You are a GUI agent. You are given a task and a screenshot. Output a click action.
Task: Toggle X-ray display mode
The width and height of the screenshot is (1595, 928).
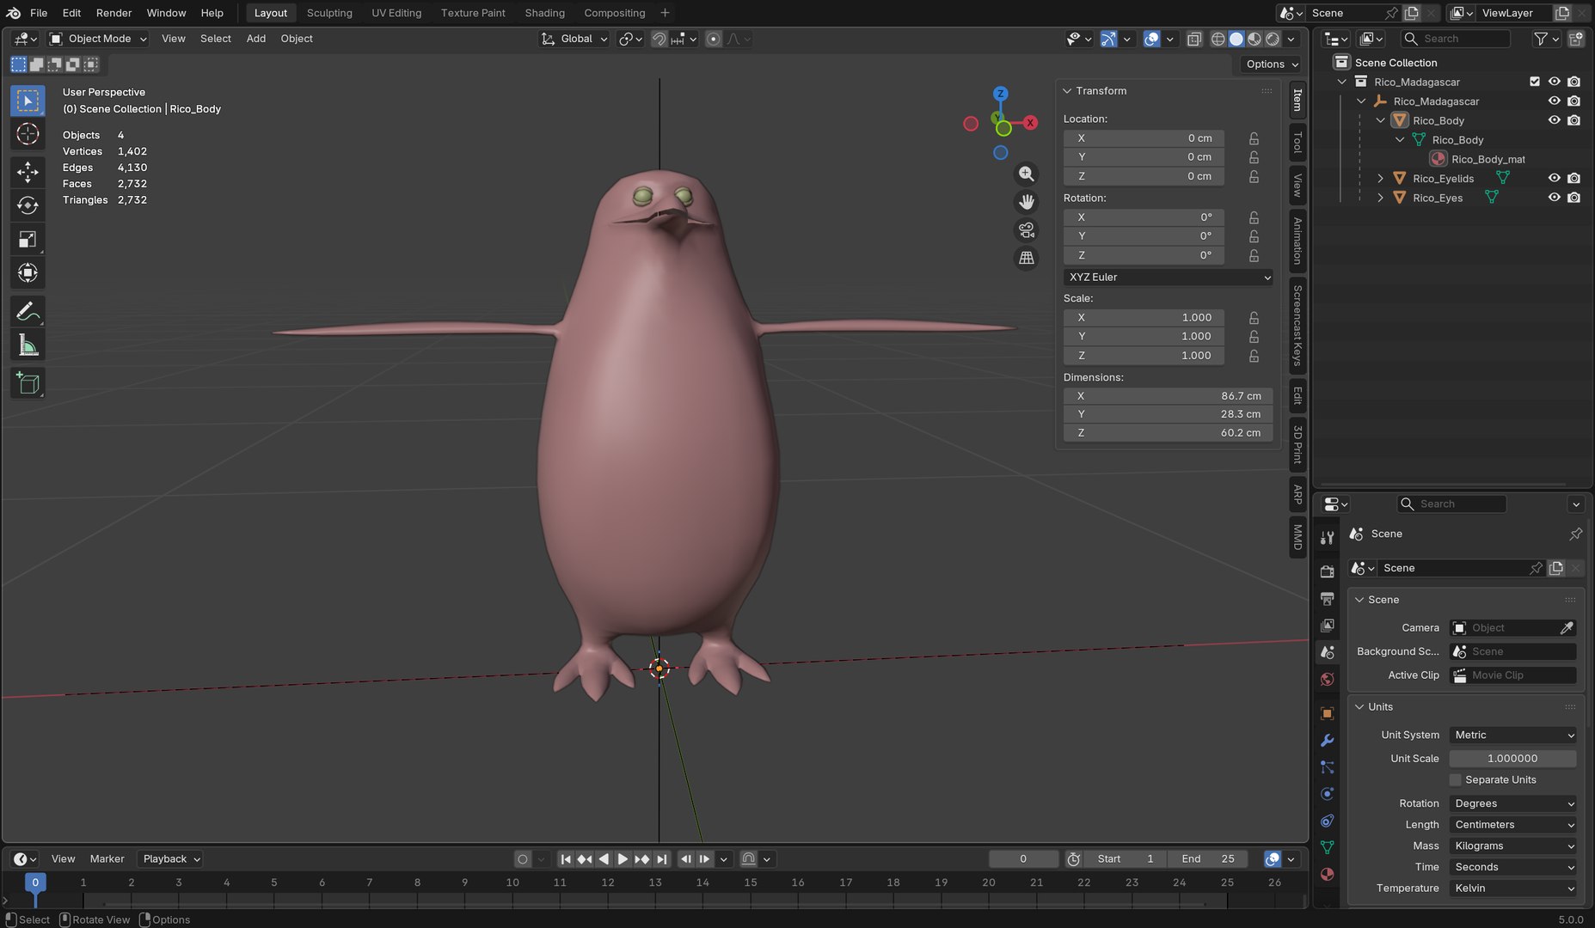tap(1194, 39)
